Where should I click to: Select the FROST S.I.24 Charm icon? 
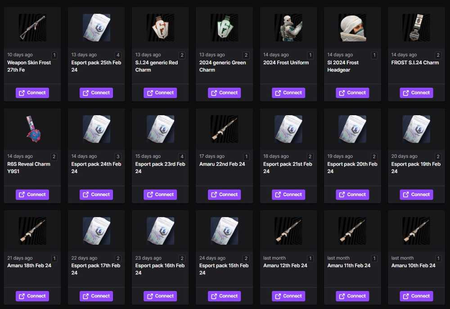point(416,28)
